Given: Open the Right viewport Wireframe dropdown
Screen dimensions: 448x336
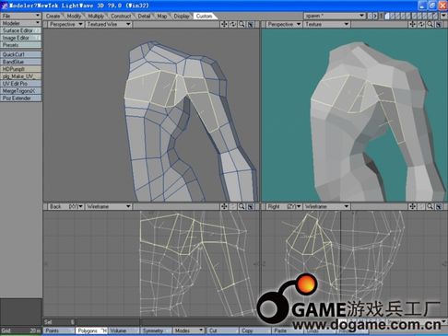Looking at the screenshot, I should pos(326,206).
